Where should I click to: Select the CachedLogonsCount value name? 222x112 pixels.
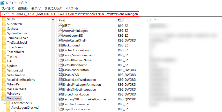tap(77, 50)
